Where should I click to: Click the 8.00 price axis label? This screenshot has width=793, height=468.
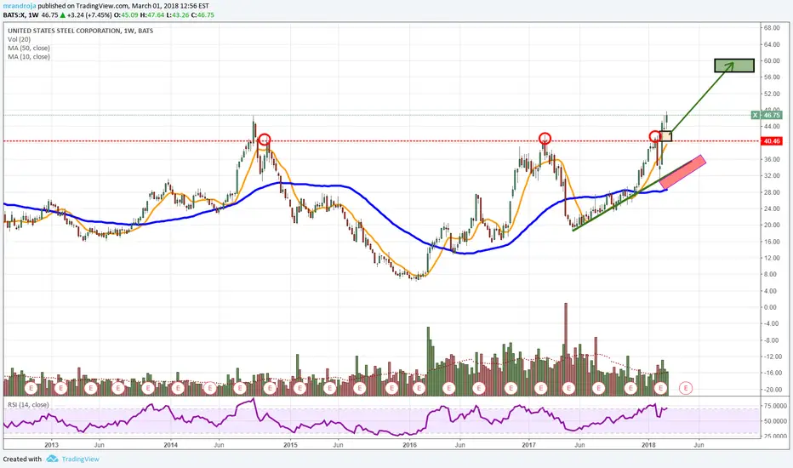coord(770,274)
